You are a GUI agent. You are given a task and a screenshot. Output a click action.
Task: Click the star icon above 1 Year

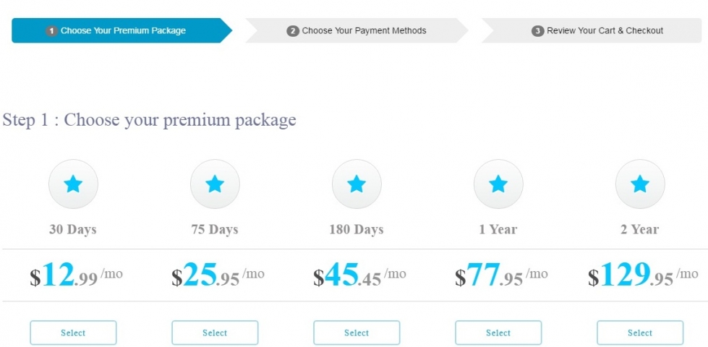coord(498,184)
